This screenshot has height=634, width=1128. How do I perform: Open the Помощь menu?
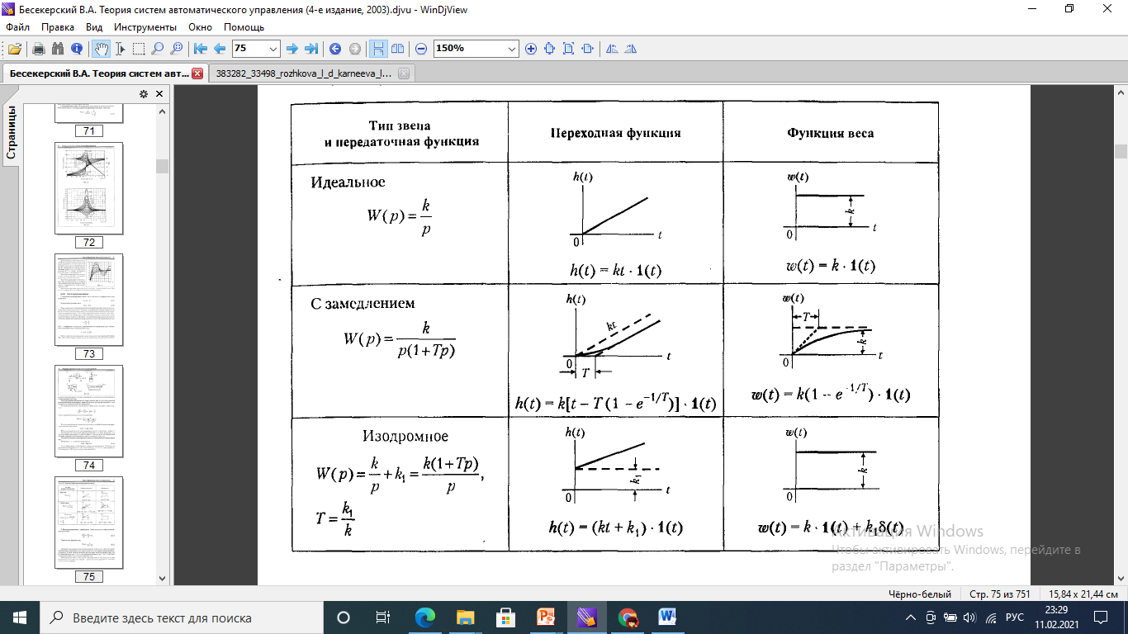[244, 27]
